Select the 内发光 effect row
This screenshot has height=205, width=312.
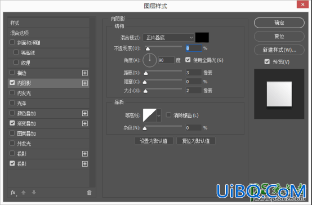point(48,93)
